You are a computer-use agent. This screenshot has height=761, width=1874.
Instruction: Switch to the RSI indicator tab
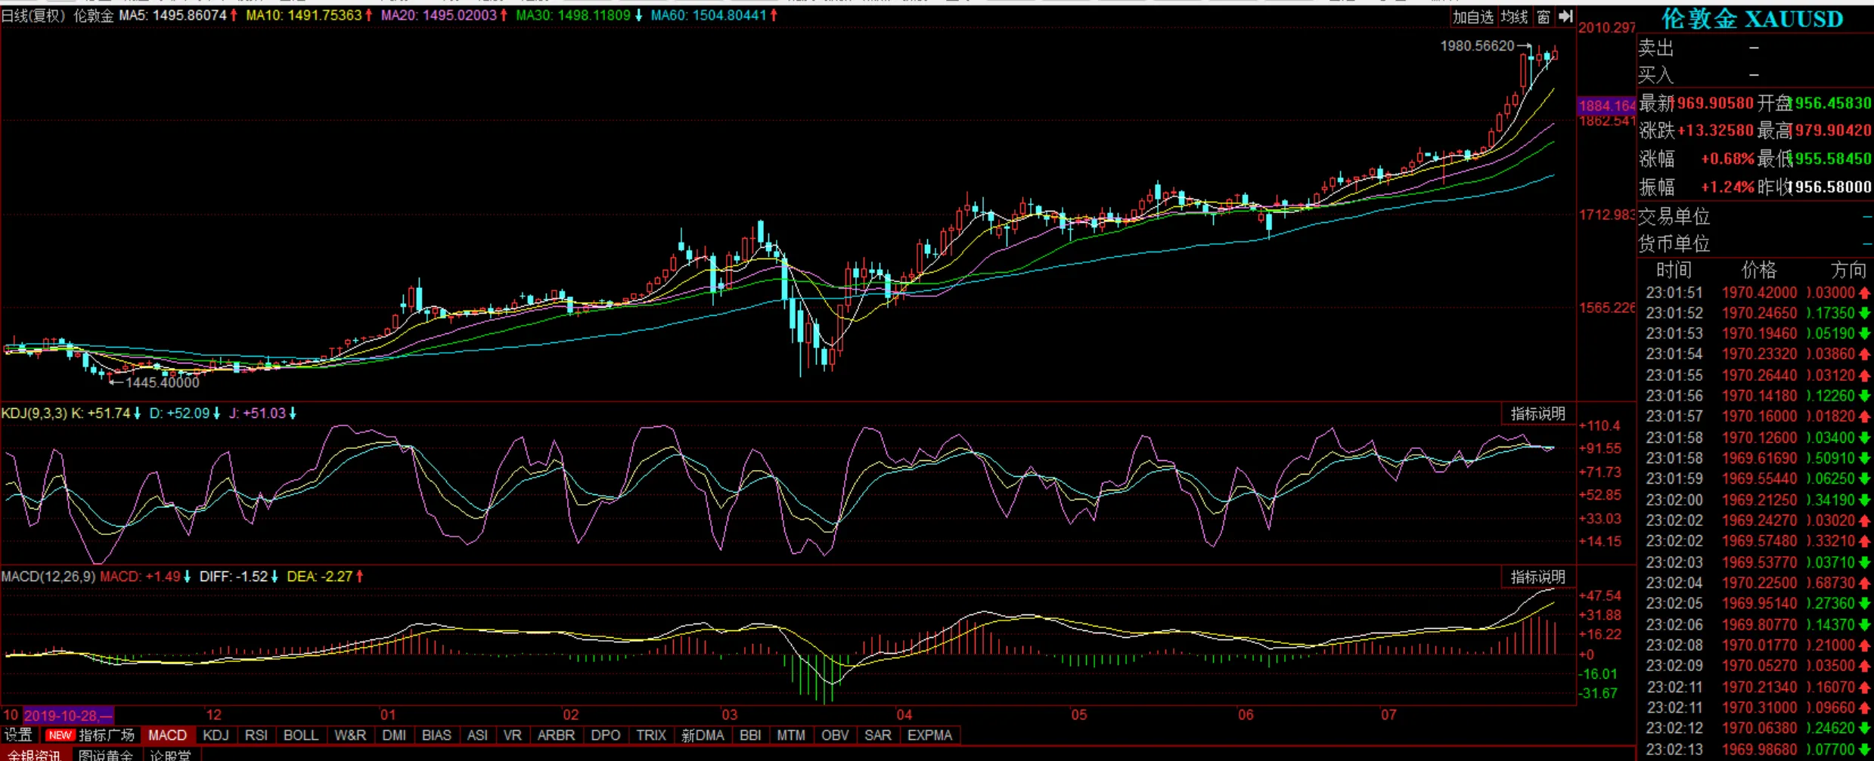(256, 735)
